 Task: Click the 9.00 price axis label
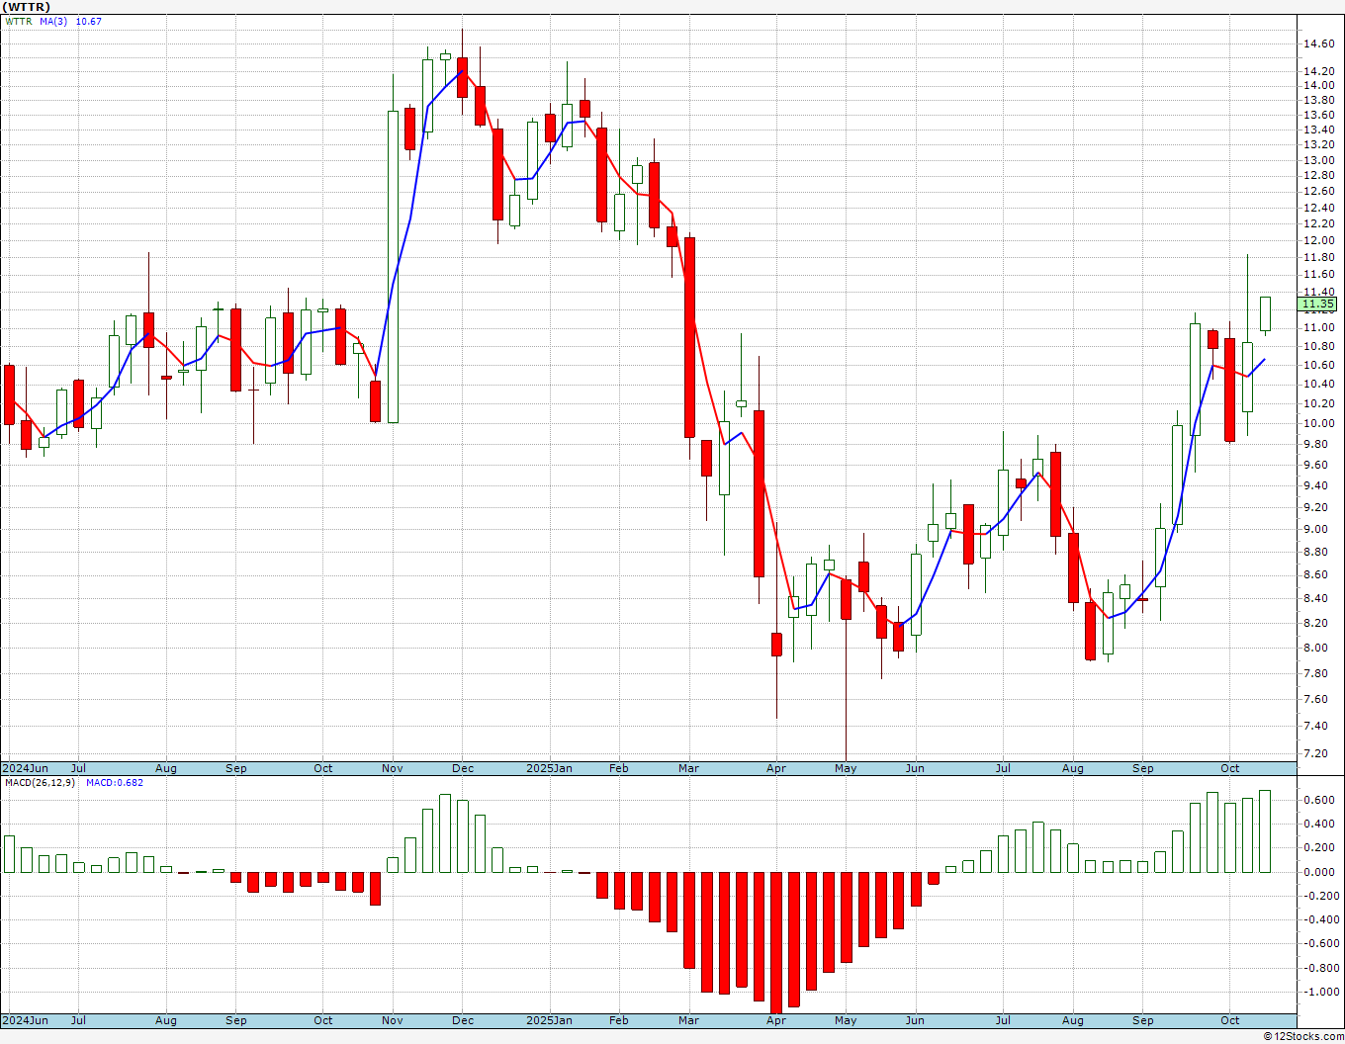tap(1318, 529)
